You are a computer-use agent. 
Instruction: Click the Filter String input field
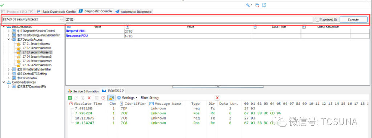tap(187, 97)
